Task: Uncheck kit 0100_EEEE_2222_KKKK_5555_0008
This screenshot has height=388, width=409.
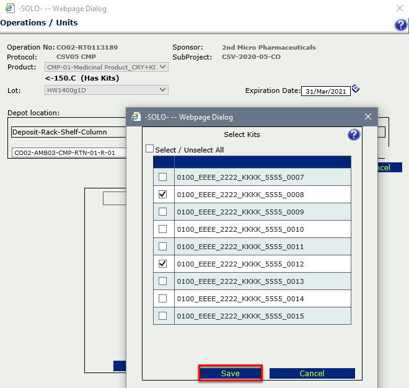Action: [163, 195]
